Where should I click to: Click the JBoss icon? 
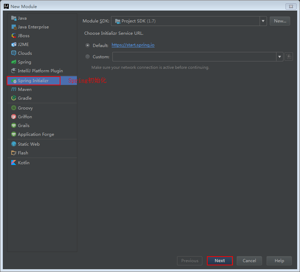click(x=14, y=36)
